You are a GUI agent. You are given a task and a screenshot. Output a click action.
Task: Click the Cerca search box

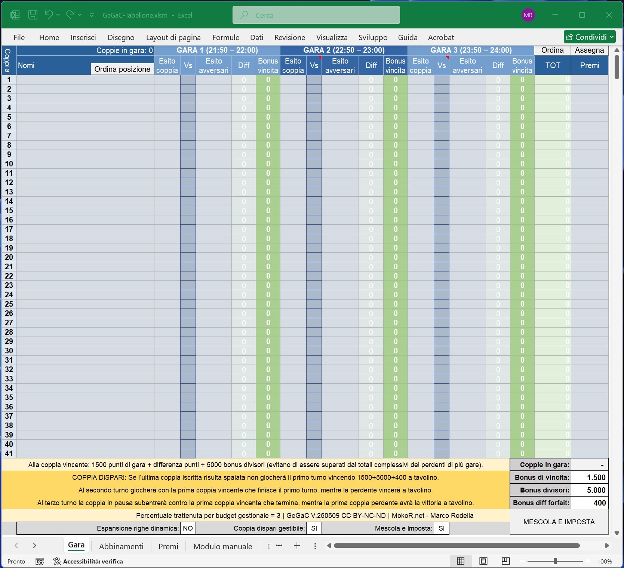(316, 15)
